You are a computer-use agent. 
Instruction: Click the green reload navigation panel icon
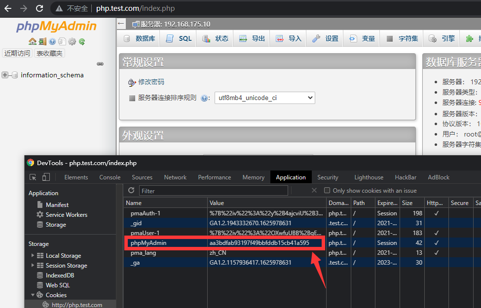tap(82, 41)
